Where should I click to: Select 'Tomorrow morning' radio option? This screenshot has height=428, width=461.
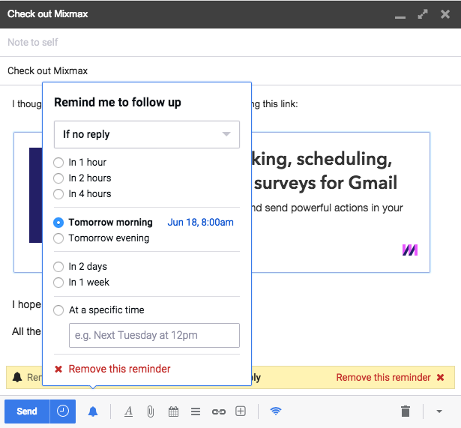58,223
